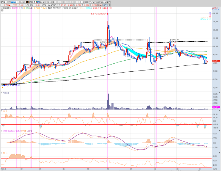This screenshot has width=221, height=171.
Task: Click the up-down arrows toolbar button
Action: tap(4, 2)
